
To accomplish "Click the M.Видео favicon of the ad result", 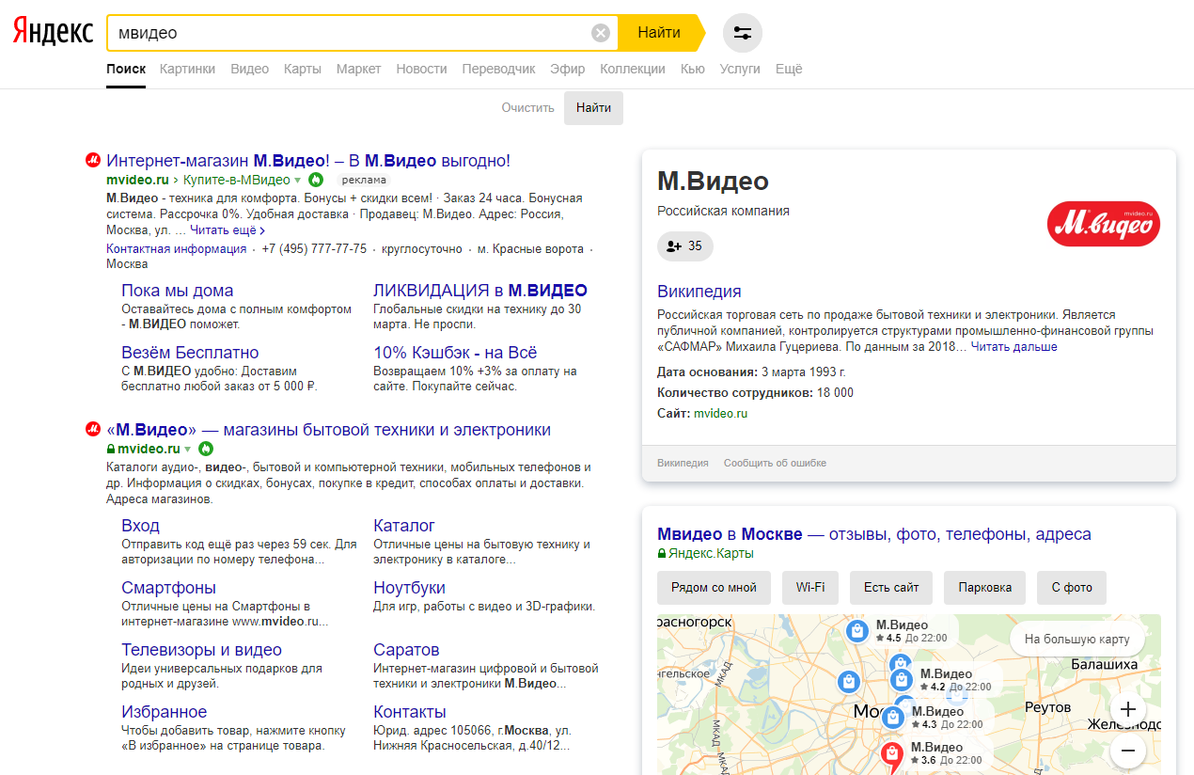I will point(93,161).
